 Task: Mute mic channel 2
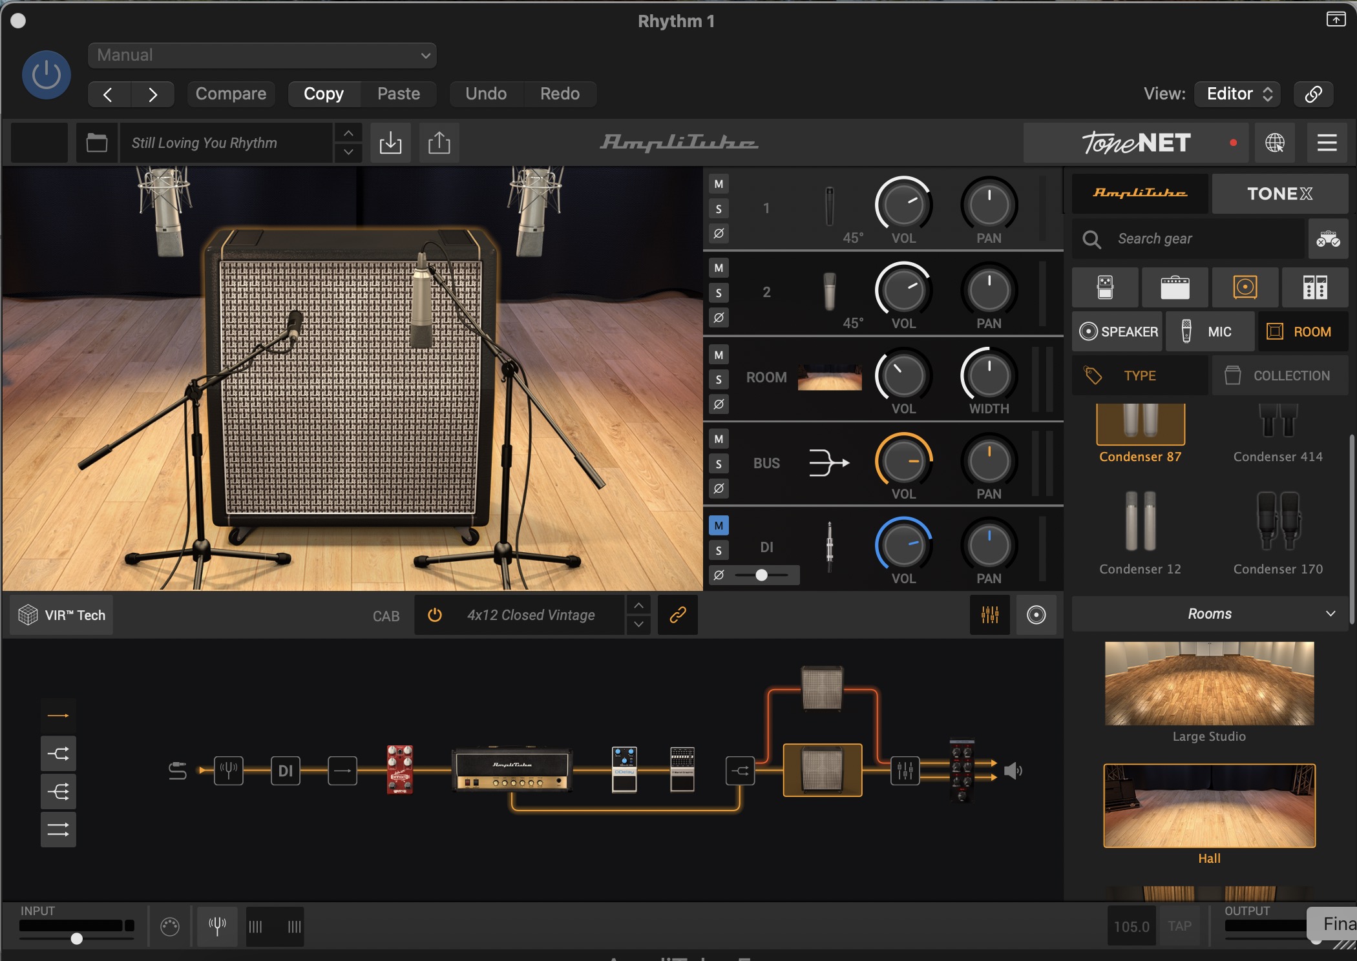click(719, 268)
